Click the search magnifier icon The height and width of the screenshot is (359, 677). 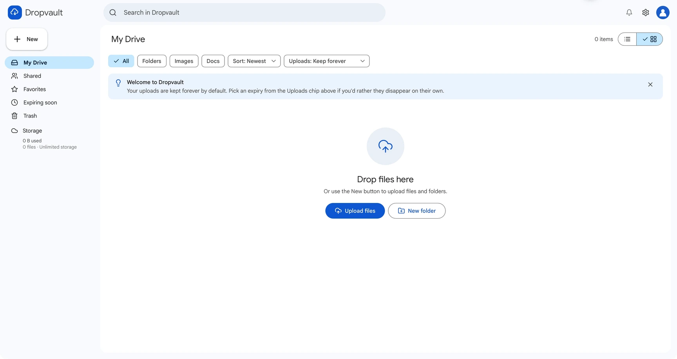point(113,13)
